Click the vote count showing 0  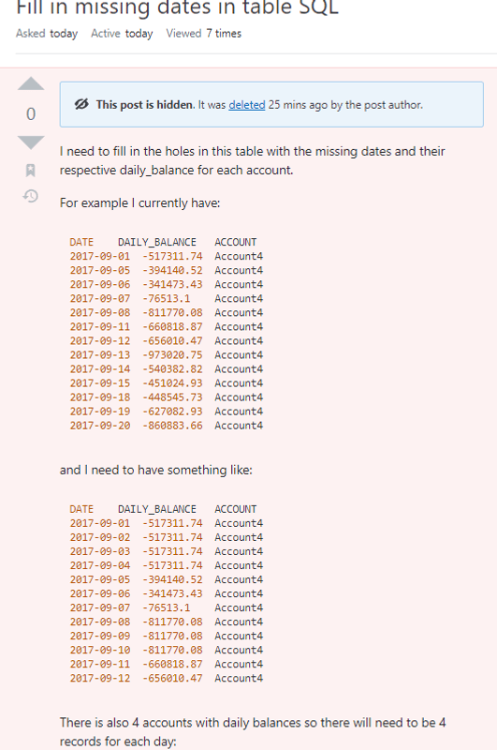(x=31, y=113)
